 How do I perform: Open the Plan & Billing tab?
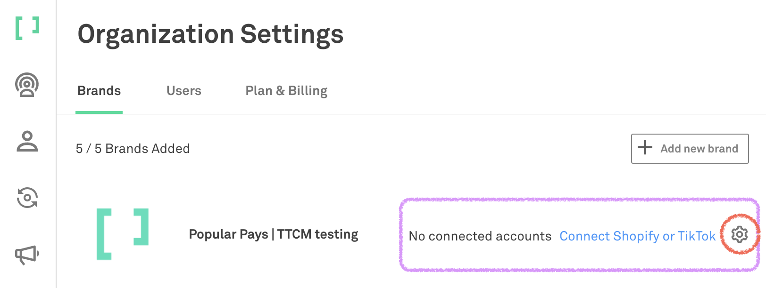click(x=286, y=90)
